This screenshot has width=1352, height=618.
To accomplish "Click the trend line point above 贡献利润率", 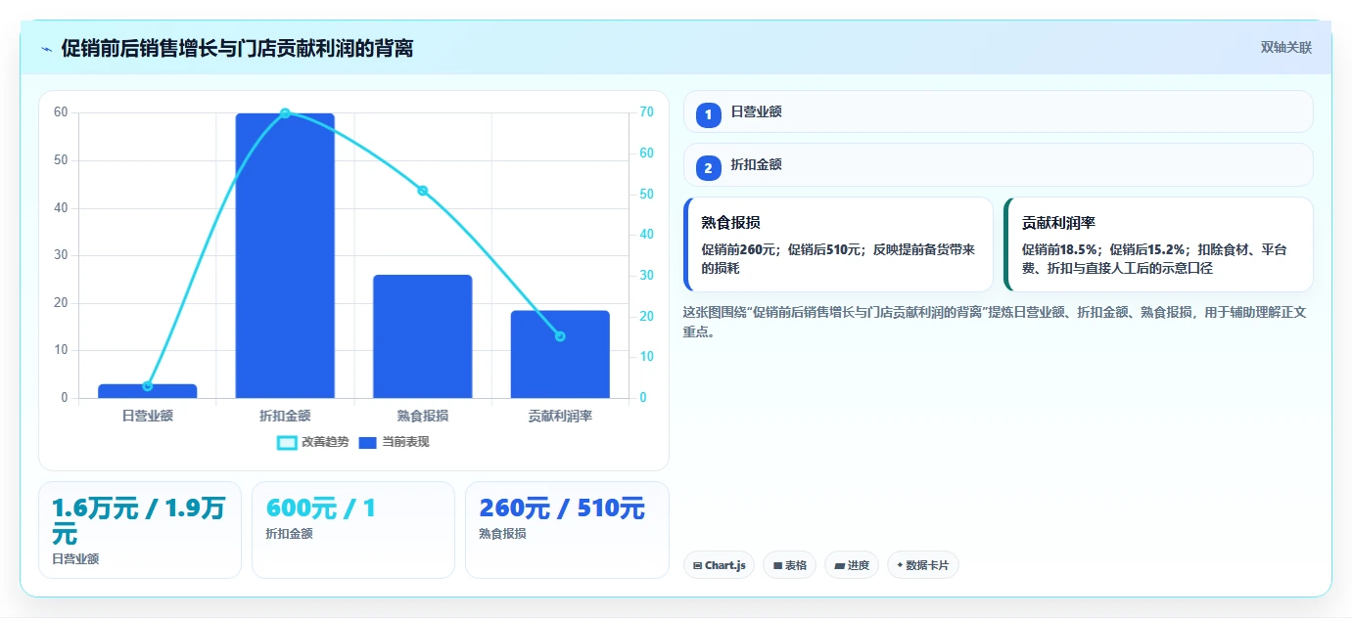I will click(x=560, y=336).
